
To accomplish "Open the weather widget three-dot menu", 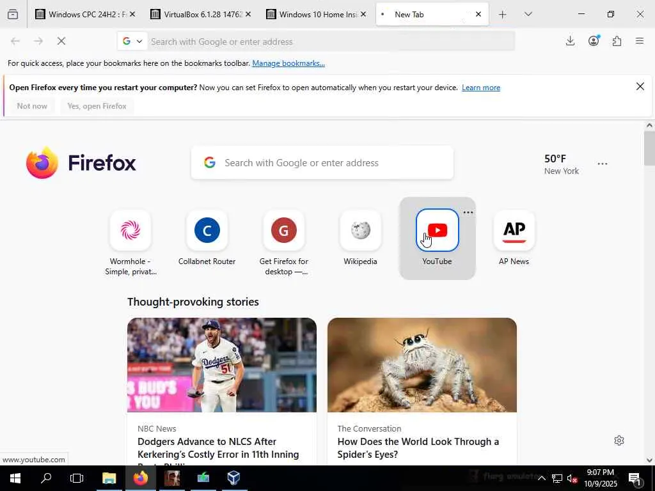I will [603, 164].
